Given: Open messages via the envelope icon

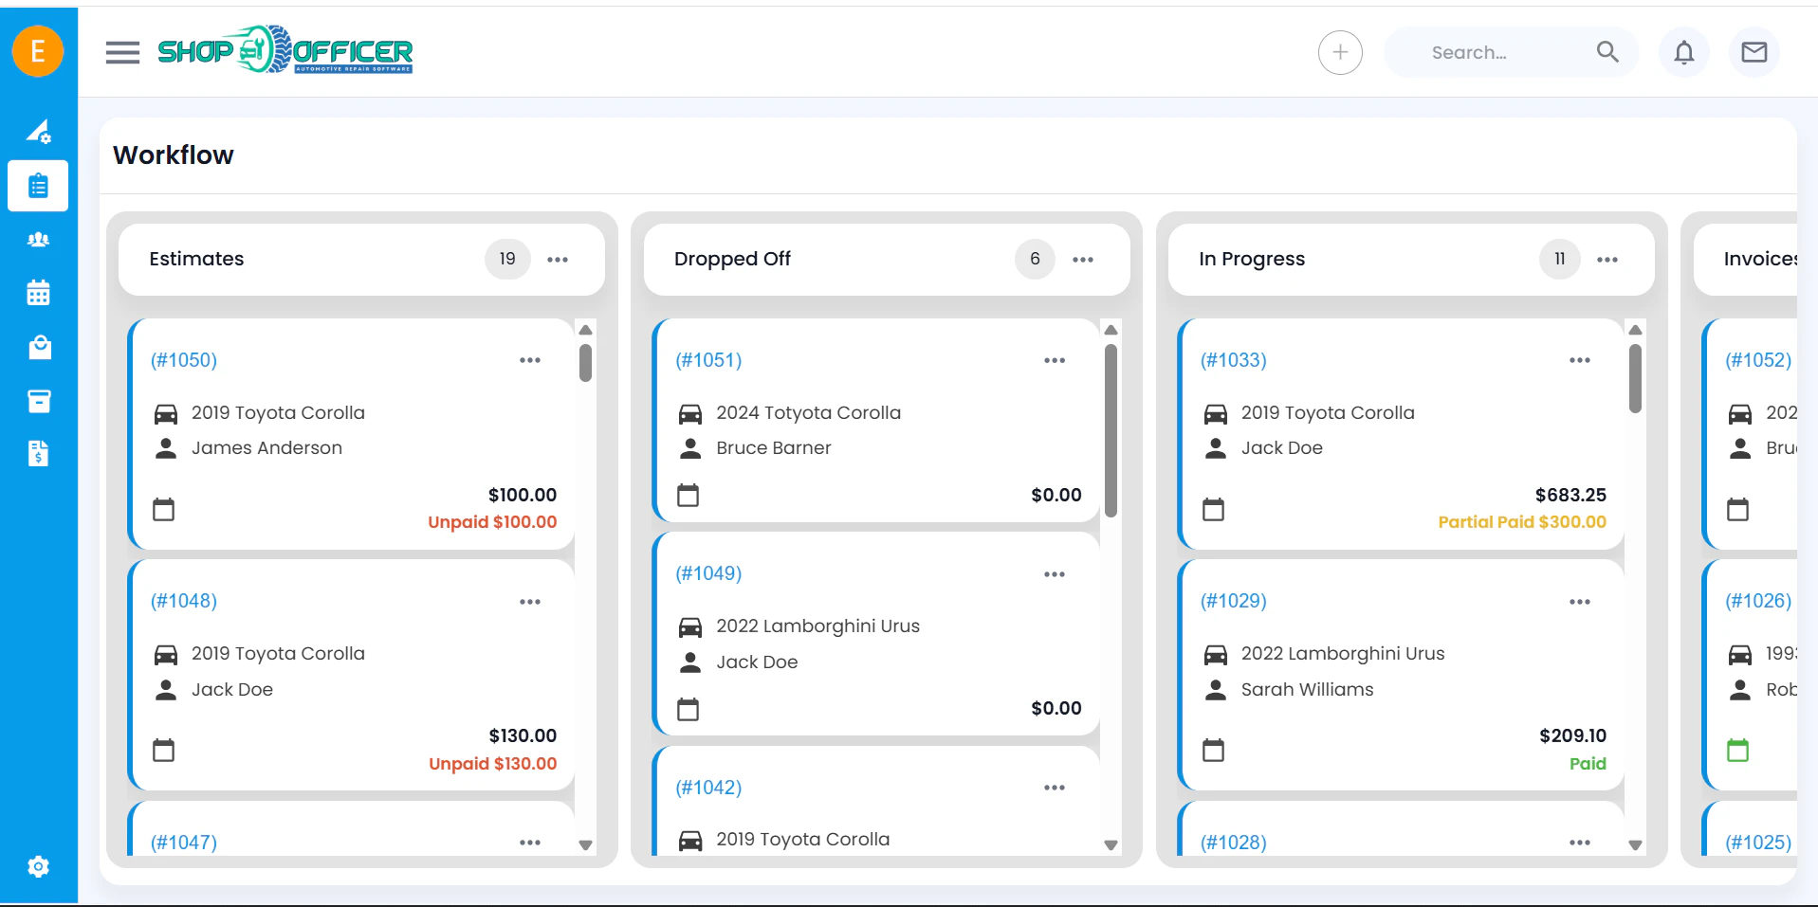Looking at the screenshot, I should coord(1754,52).
